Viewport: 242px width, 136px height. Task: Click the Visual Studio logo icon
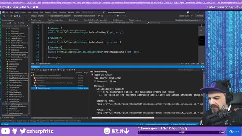[x=3, y=12]
